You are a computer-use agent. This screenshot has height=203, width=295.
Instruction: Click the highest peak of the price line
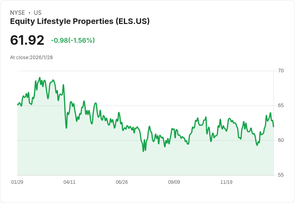click(x=40, y=78)
